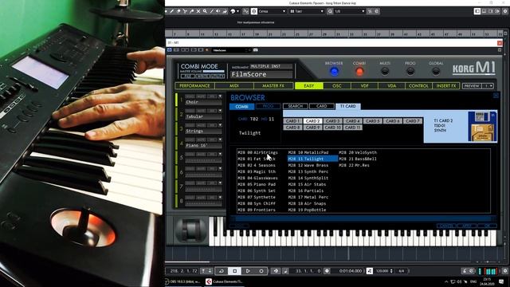Open the MIDI tab
The height and width of the screenshot is (287, 510).
pyautogui.click(x=234, y=86)
